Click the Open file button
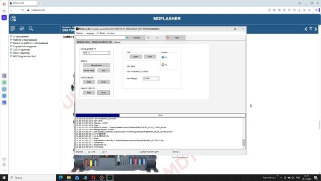 (x=136, y=57)
